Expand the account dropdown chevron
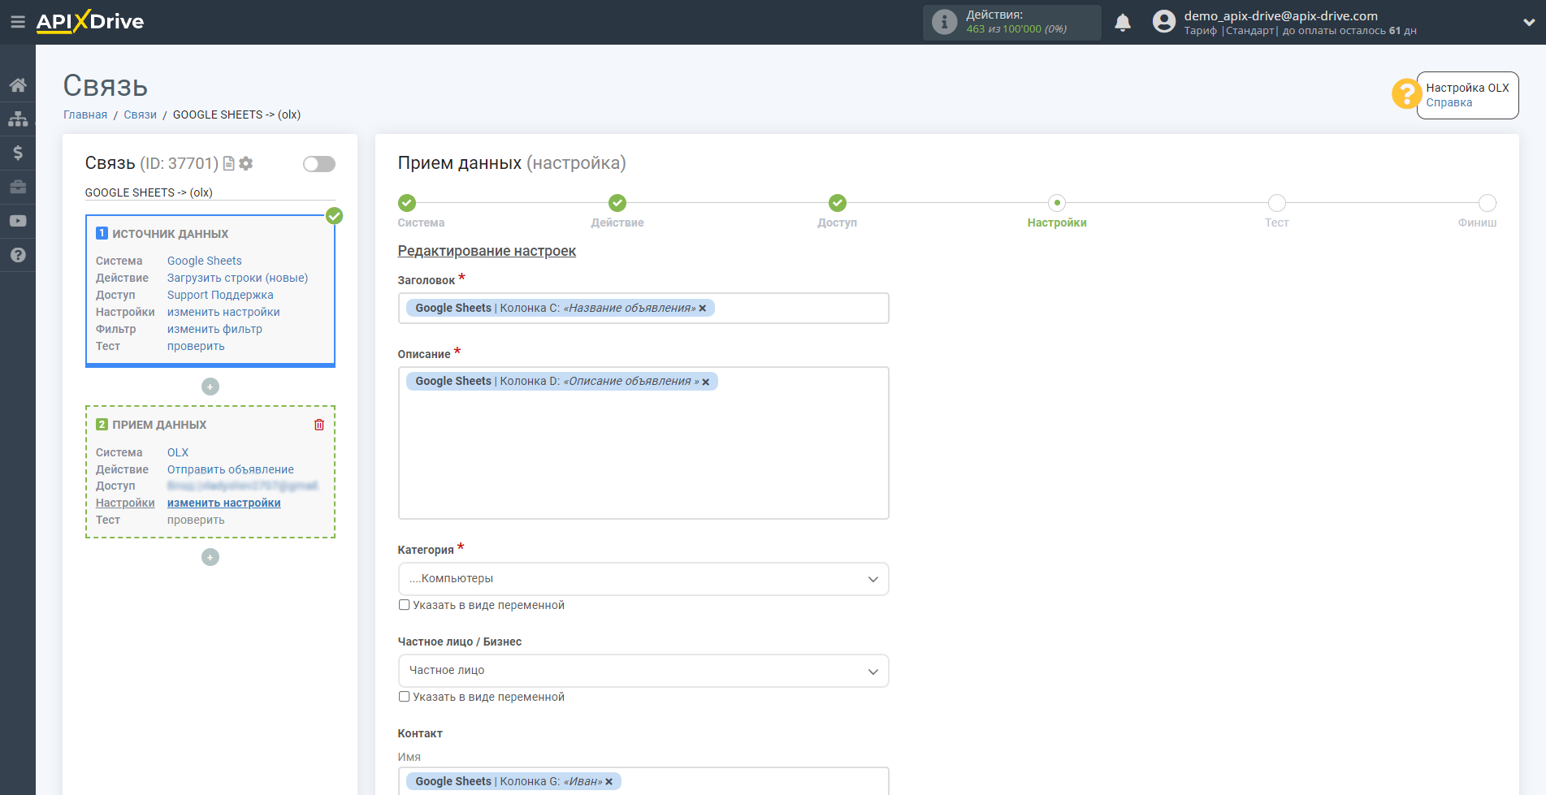The image size is (1546, 795). point(1528,23)
